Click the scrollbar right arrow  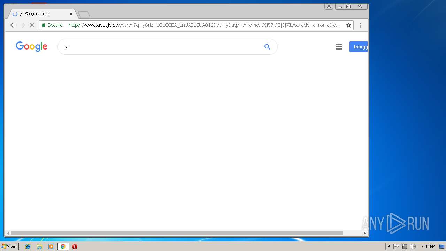(365, 233)
